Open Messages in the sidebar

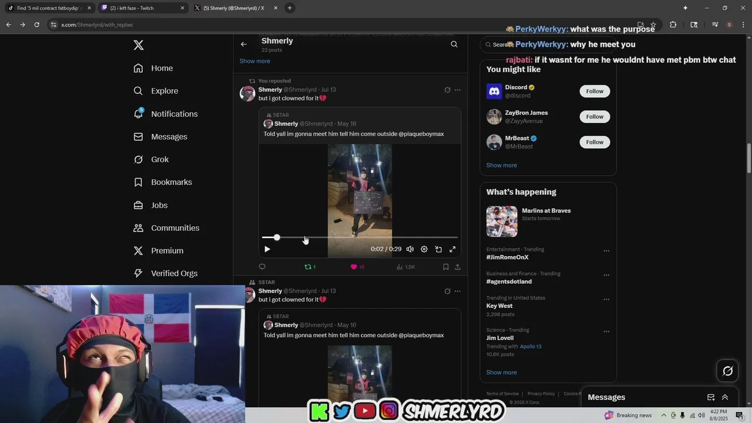point(160,137)
